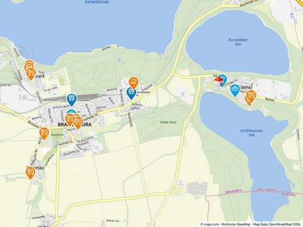
Task: Click the orange restaurant marker next to Stadtpark
Action: 44,133
